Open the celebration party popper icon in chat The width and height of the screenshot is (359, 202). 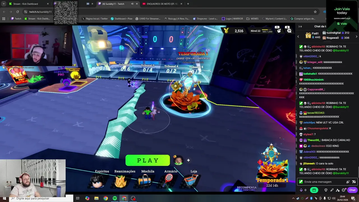pos(348,182)
